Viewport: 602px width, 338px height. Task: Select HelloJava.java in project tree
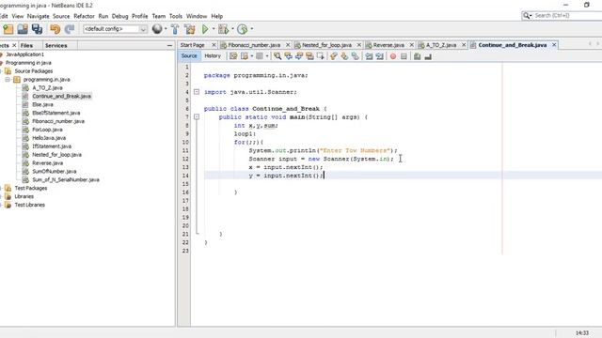pos(49,138)
